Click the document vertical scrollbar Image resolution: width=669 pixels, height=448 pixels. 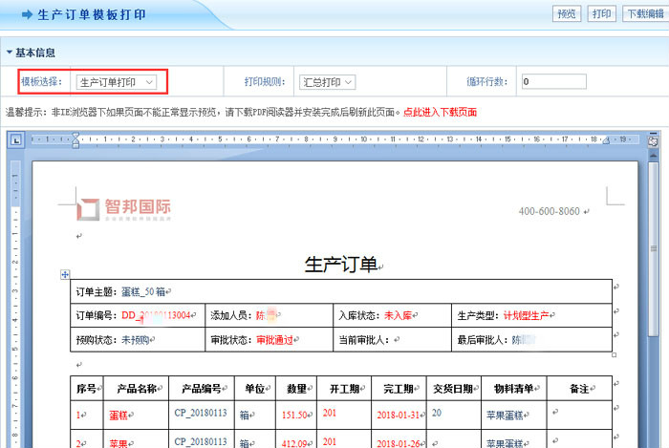653,287
